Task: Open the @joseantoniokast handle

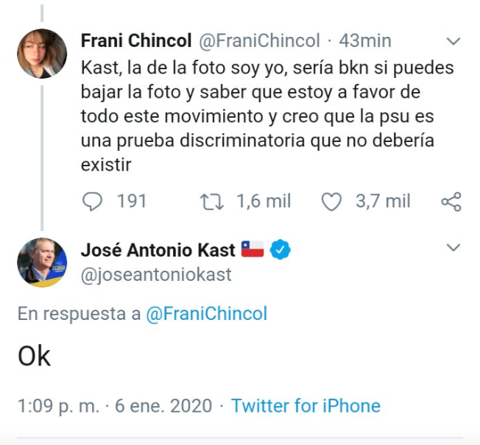Action: click(x=156, y=274)
